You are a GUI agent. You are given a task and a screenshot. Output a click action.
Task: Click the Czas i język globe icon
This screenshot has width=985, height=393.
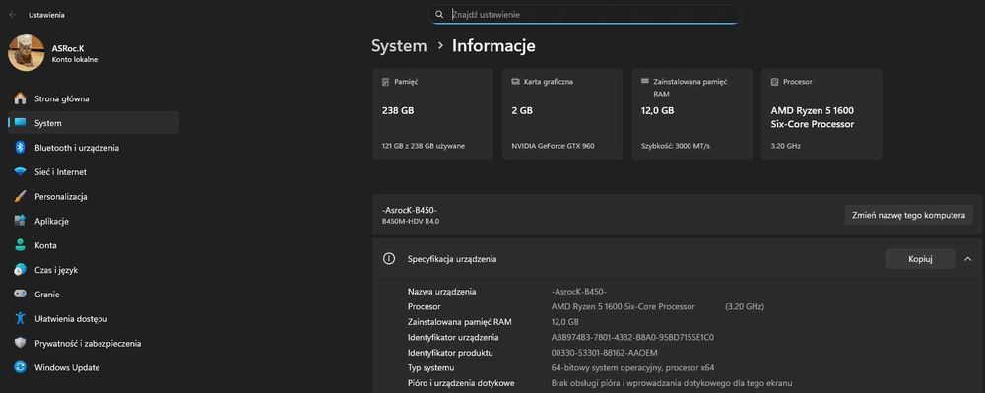click(x=20, y=270)
